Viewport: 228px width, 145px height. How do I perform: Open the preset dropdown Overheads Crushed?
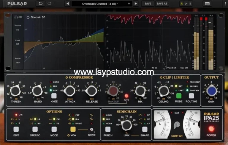[x=102, y=4]
